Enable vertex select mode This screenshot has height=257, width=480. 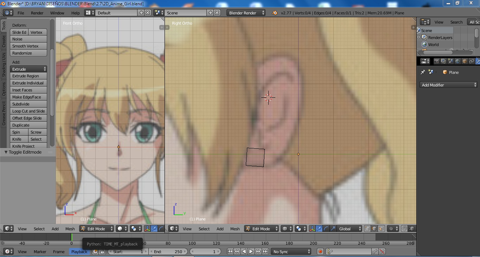367,229
